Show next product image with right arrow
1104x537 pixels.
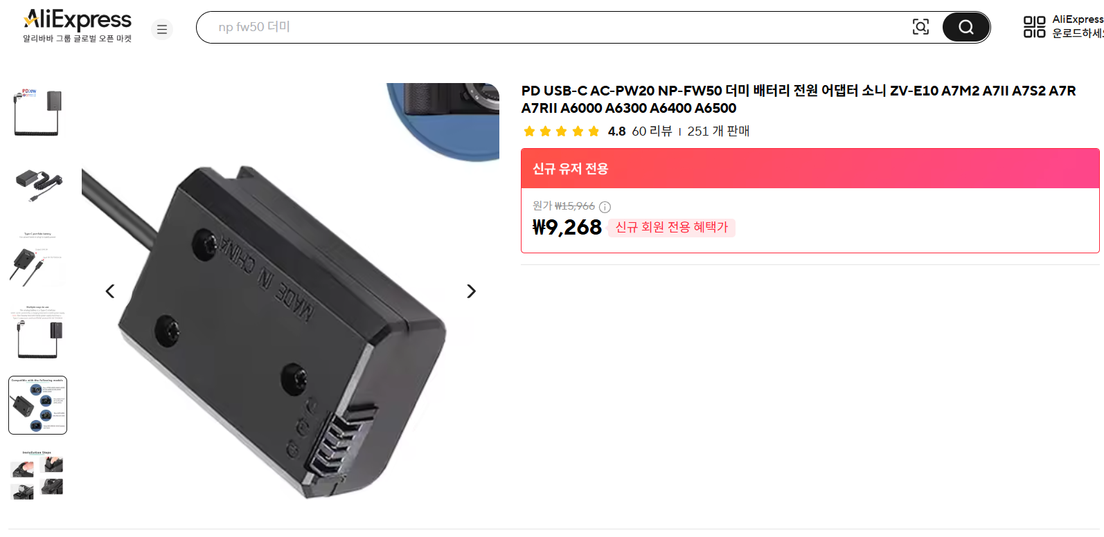point(472,291)
